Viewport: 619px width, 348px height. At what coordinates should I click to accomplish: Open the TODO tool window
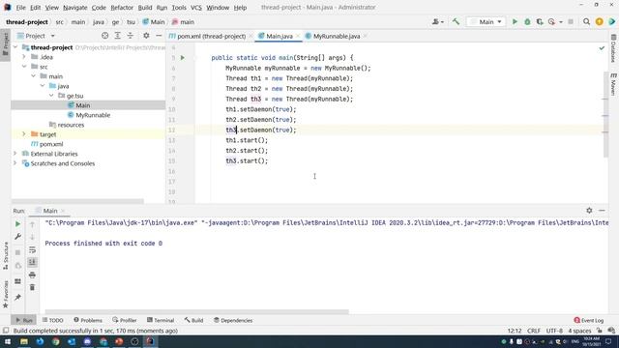click(52, 320)
